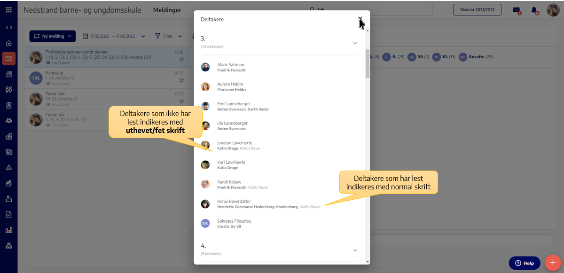Select participant Ida Lønneberget

279,126
